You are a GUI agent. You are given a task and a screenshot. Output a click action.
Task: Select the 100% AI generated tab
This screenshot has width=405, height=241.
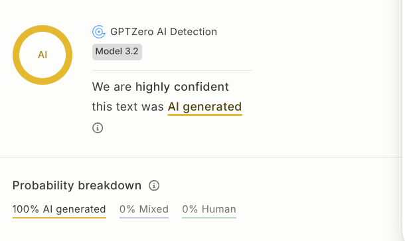[x=59, y=211]
